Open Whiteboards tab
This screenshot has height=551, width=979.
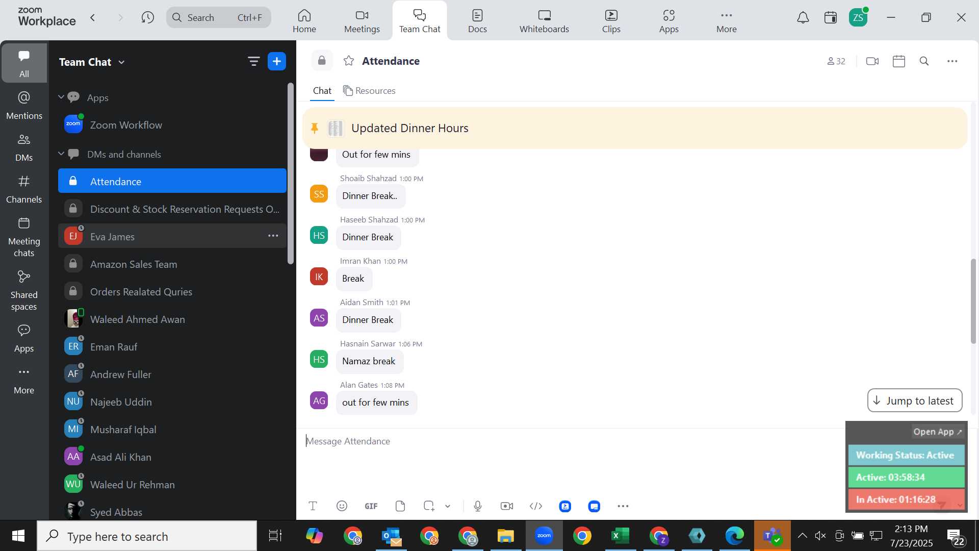[x=544, y=21]
